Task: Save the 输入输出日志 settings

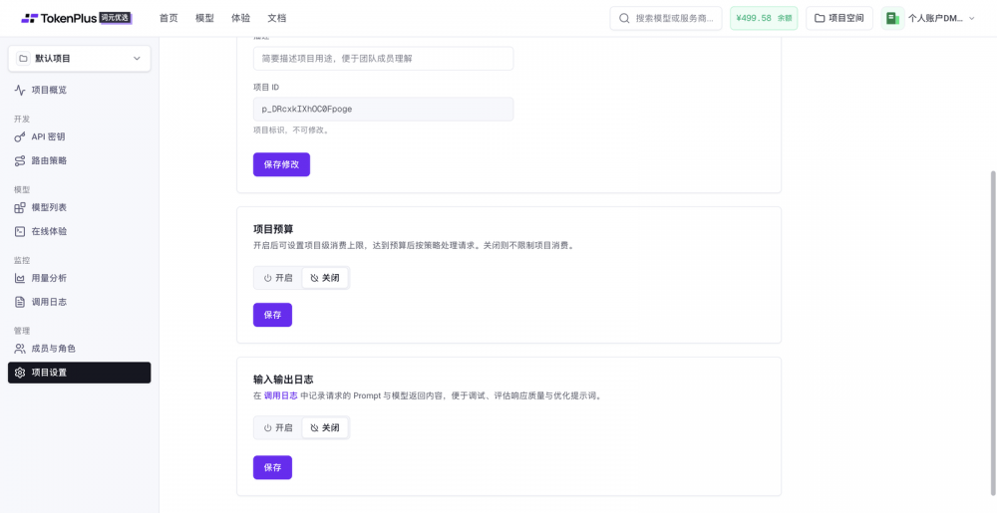Action: [x=273, y=467]
